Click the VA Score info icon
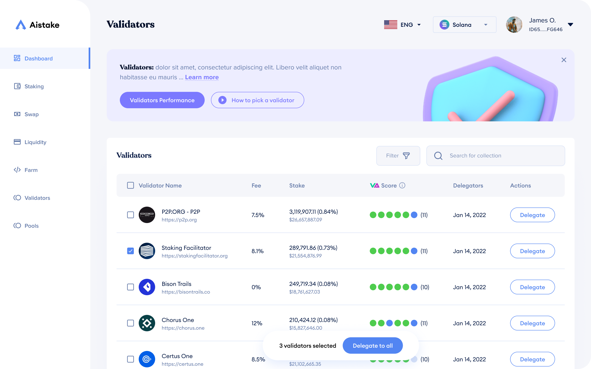 402,185
